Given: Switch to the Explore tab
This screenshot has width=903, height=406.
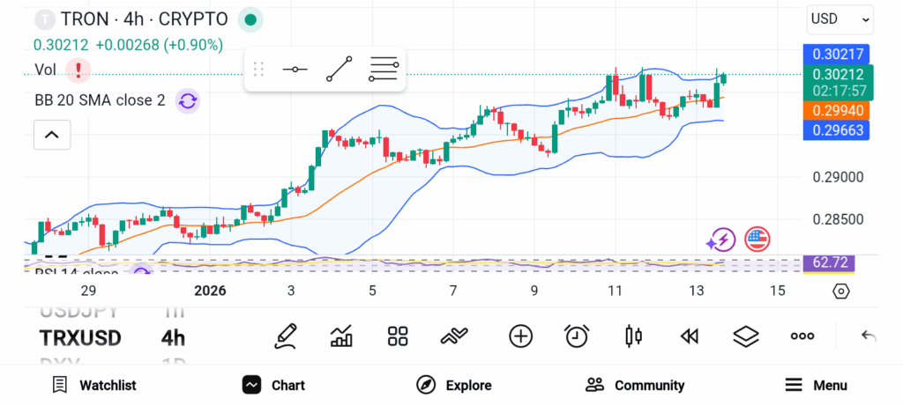Looking at the screenshot, I should pyautogui.click(x=454, y=385).
